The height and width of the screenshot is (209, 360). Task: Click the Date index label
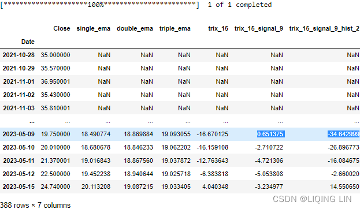pyautogui.click(x=28, y=42)
